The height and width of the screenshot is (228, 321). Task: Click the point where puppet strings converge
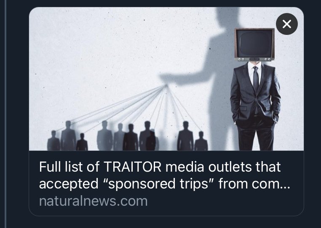[167, 85]
